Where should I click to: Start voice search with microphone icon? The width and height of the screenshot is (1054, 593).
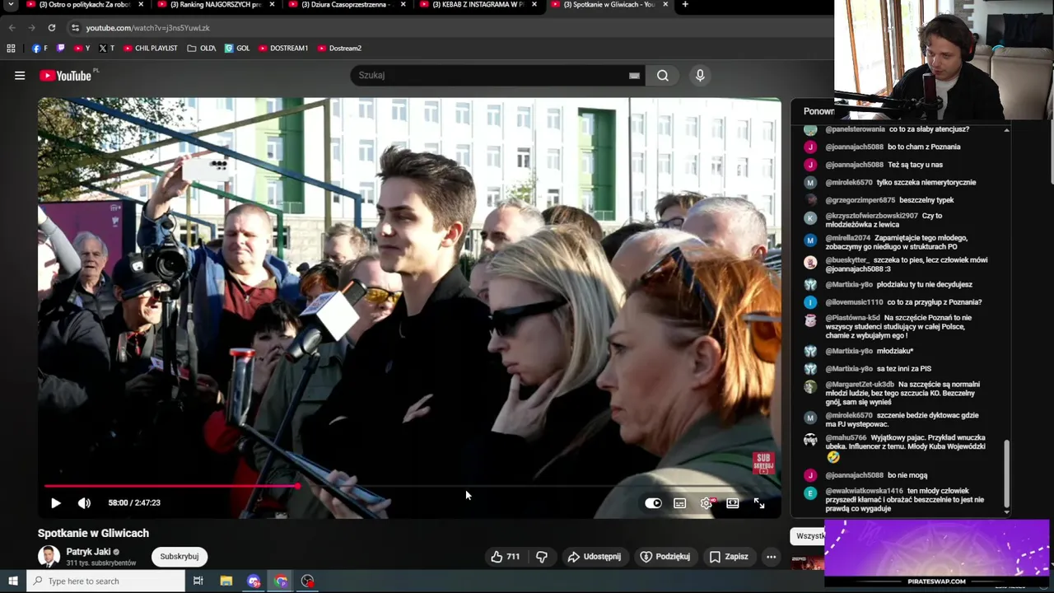point(700,75)
